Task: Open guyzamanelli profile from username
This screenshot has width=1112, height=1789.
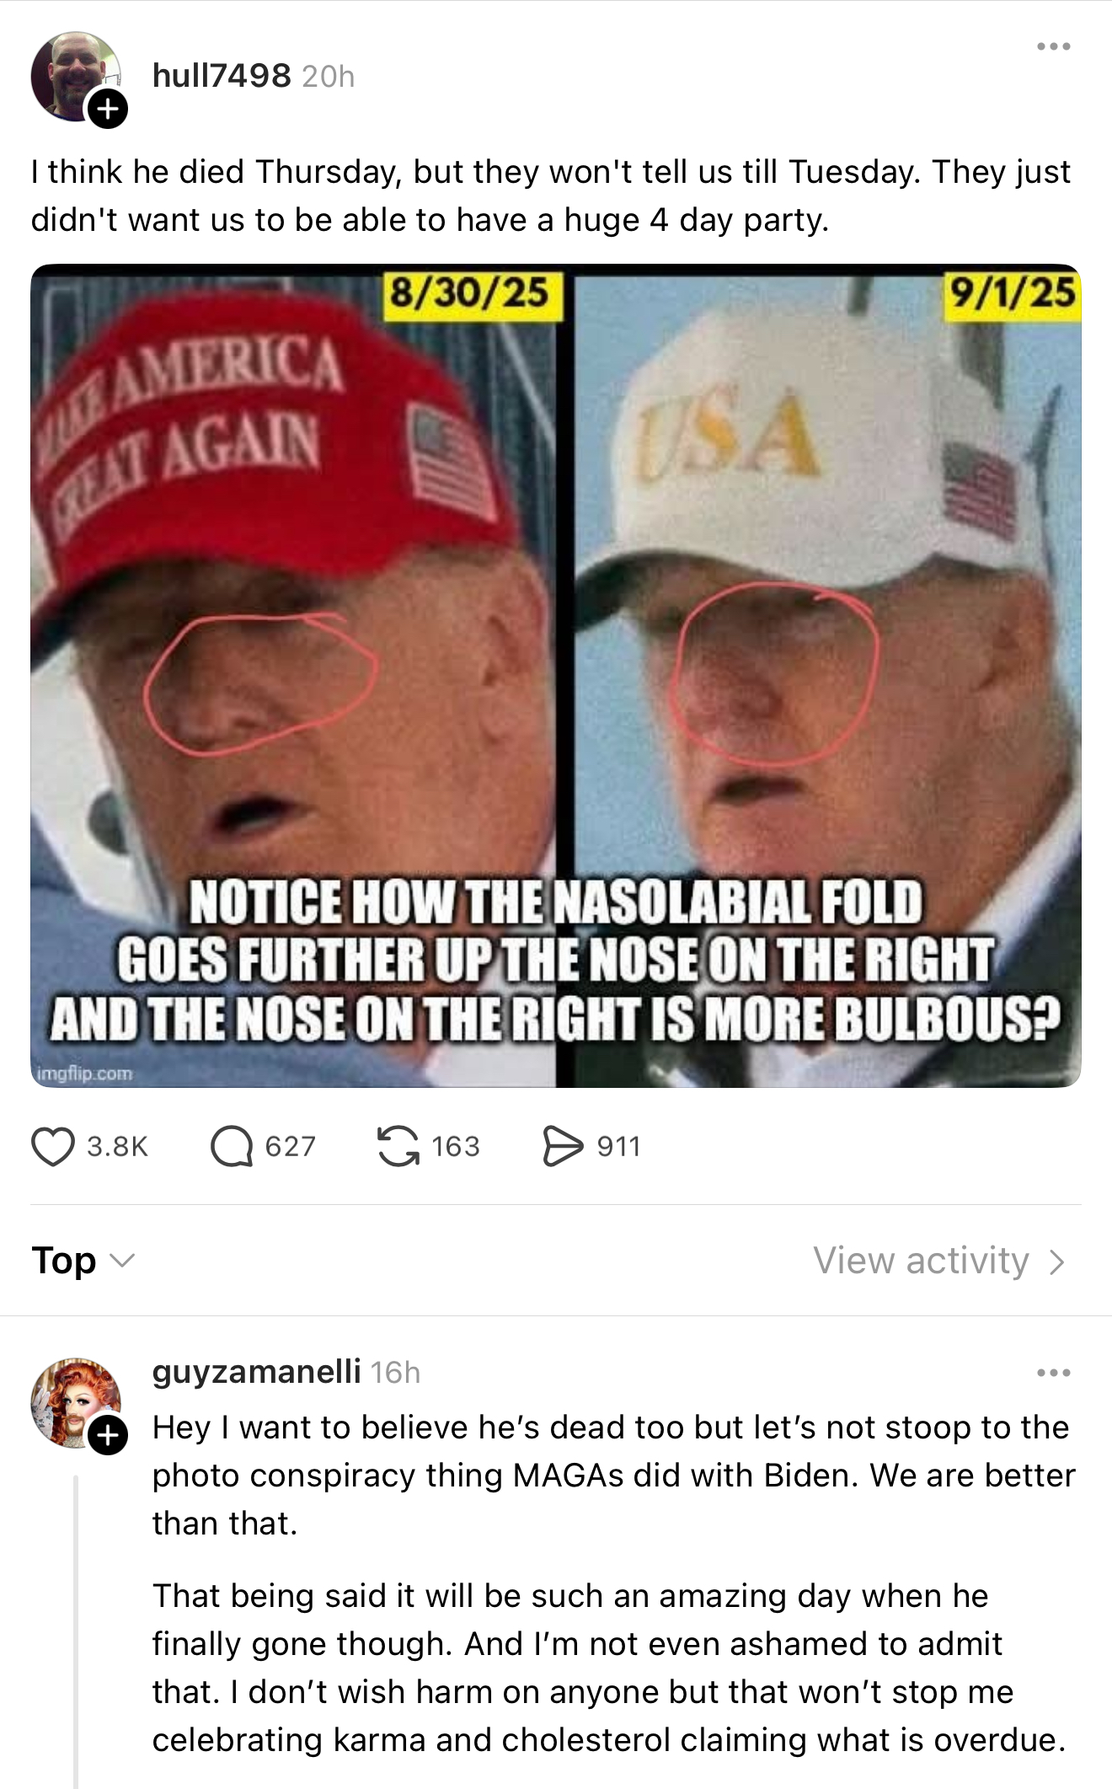Action: tap(256, 1372)
